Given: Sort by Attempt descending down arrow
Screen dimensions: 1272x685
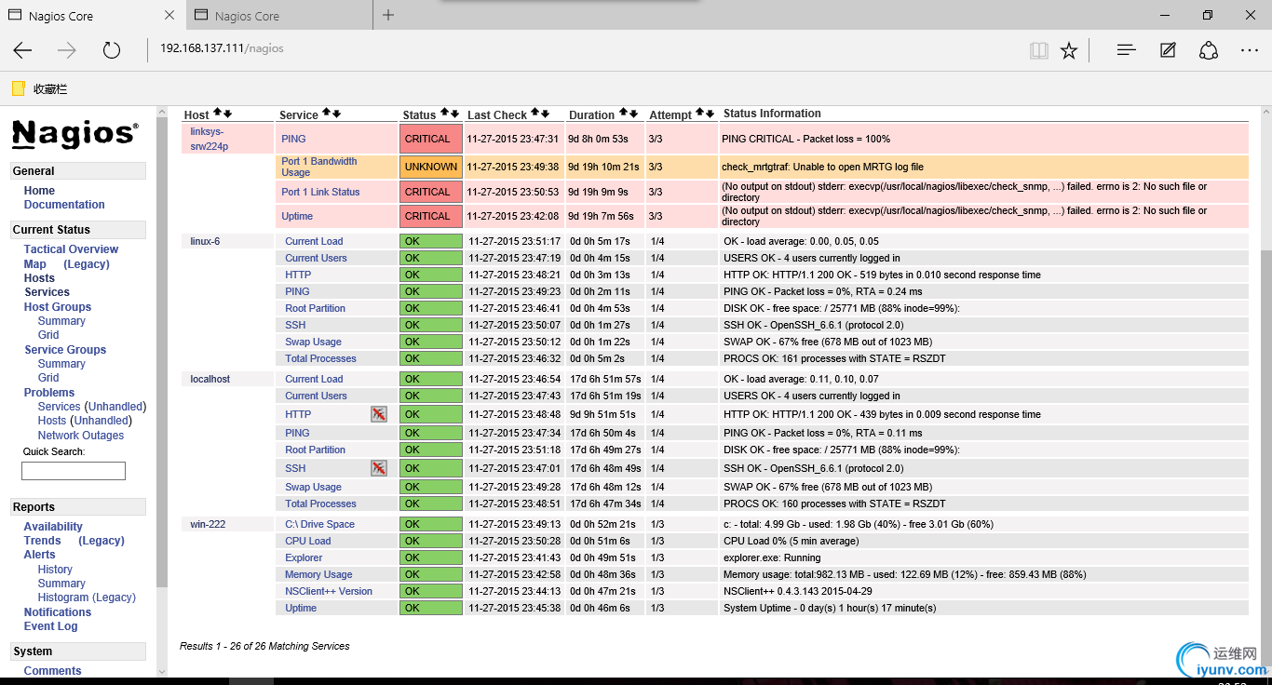Looking at the screenshot, I should coord(710,114).
